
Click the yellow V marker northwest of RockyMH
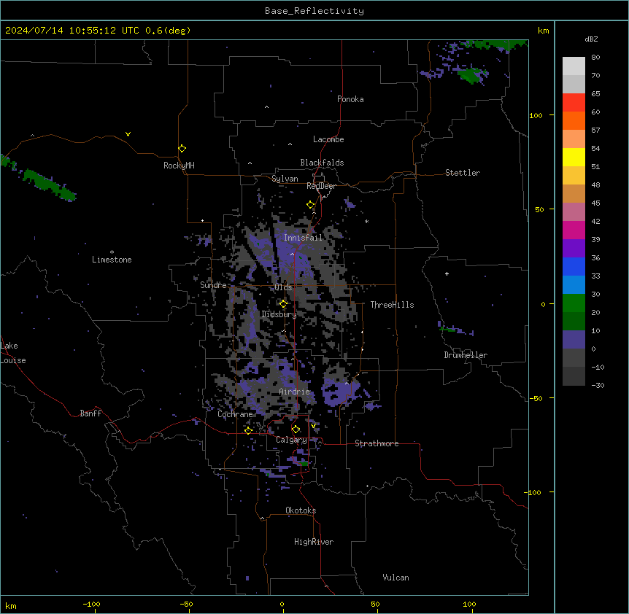(x=128, y=134)
